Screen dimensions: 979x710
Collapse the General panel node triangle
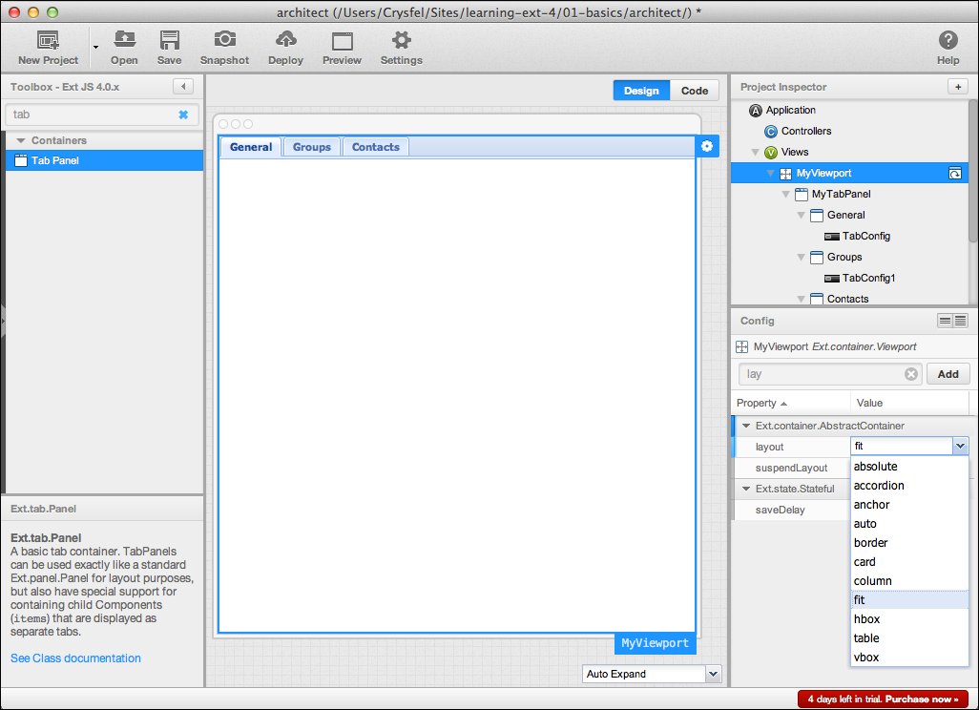801,216
